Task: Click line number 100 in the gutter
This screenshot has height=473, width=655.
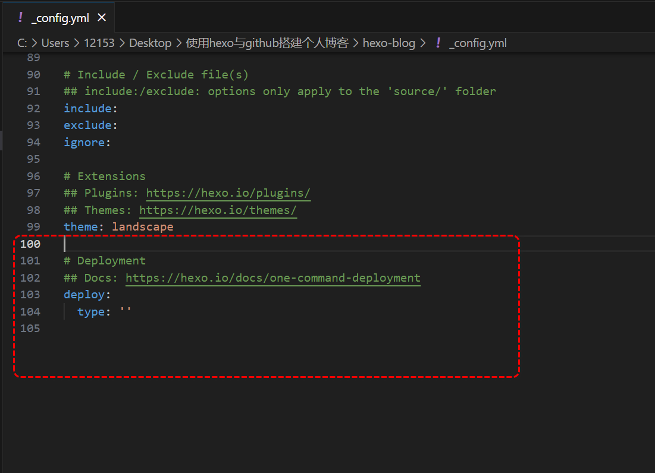Action: pos(30,244)
